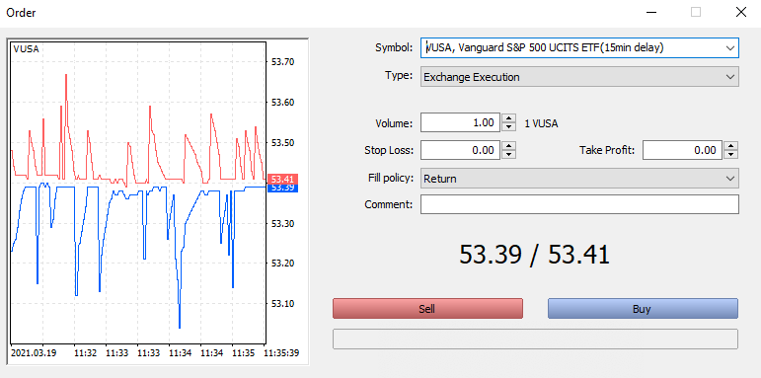Maximize the Order window
This screenshot has height=378, width=761.
tap(696, 12)
